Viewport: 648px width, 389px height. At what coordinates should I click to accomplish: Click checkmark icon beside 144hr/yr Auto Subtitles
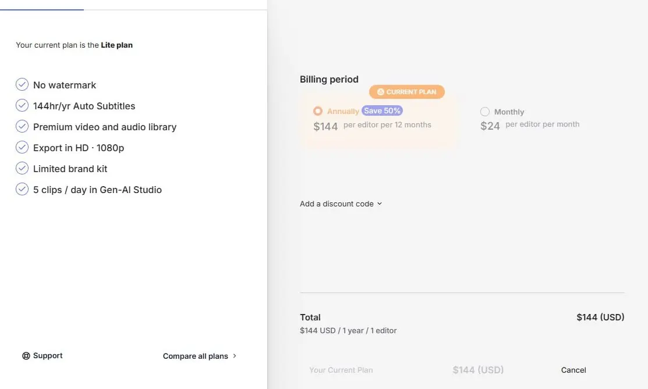tap(22, 106)
